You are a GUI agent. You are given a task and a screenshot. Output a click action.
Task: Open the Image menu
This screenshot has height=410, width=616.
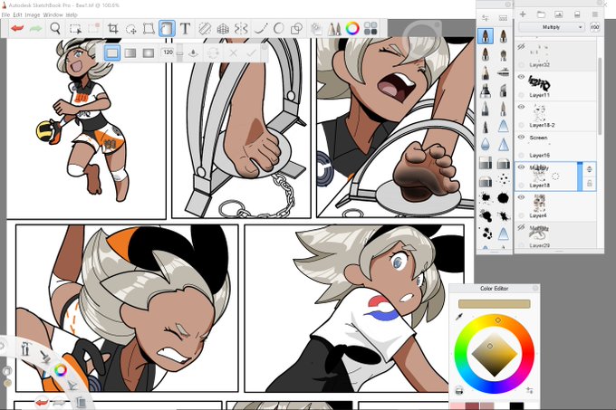(x=33, y=14)
